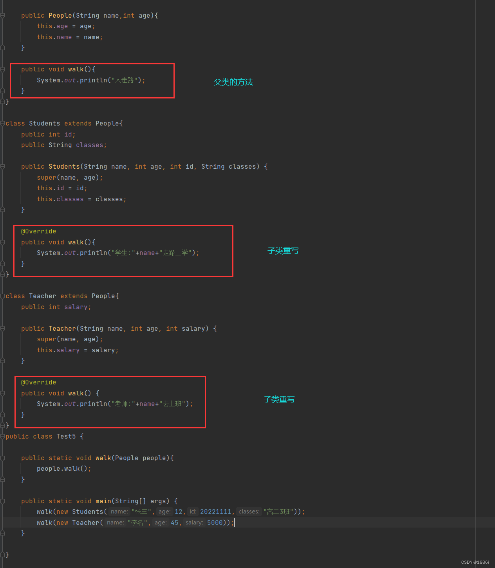Click 'this.salary = salary;' assignment line
Image resolution: width=495 pixels, height=568 pixels.
point(78,350)
